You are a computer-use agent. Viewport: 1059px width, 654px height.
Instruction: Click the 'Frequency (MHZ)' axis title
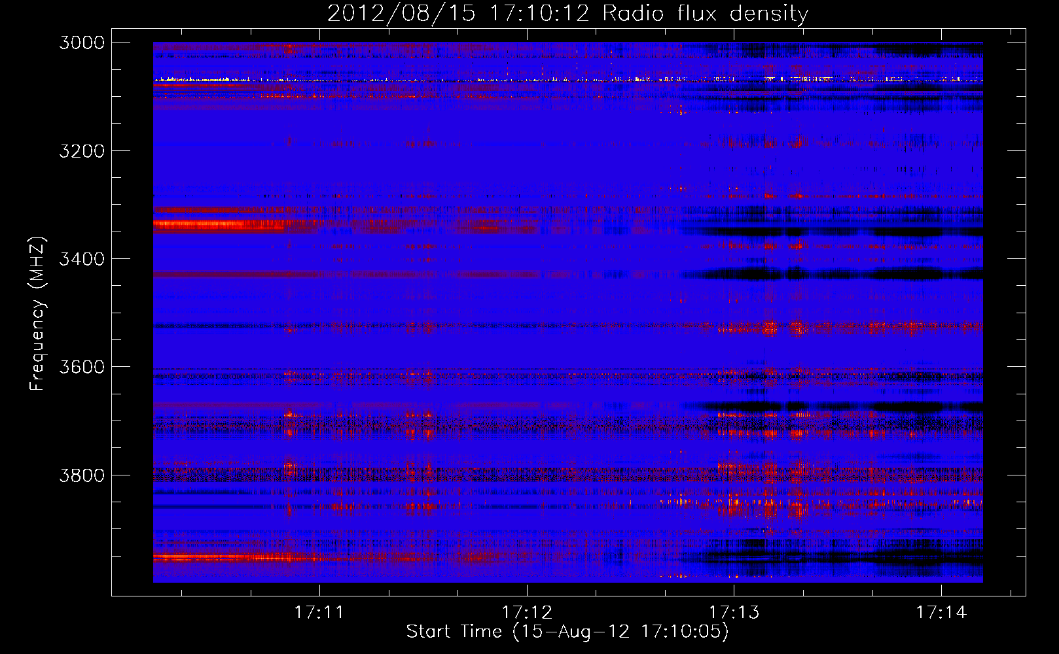[37, 313]
